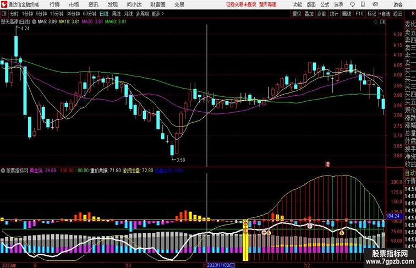This screenshot has height=268, width=416.
Task: Click the mobile phone icon
Action: click(x=363, y=4)
